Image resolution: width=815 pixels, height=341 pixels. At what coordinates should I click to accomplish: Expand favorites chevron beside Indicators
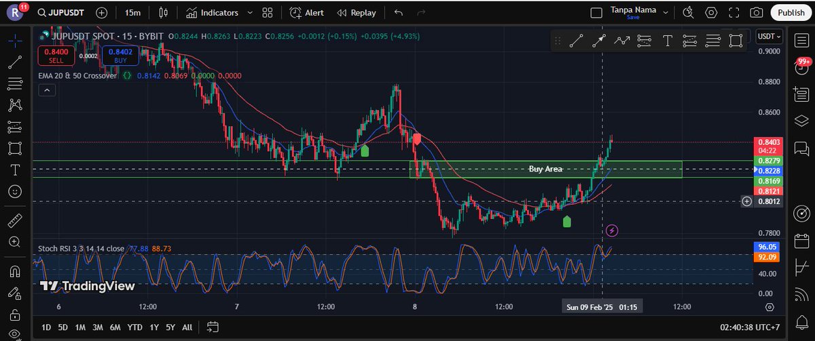pyautogui.click(x=250, y=12)
